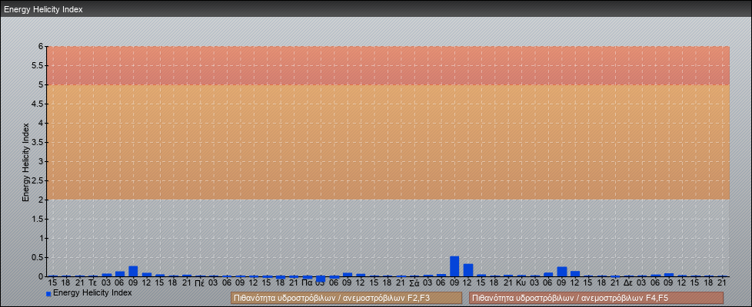
Task: Click the y-axis value 2 label
Action: point(42,200)
